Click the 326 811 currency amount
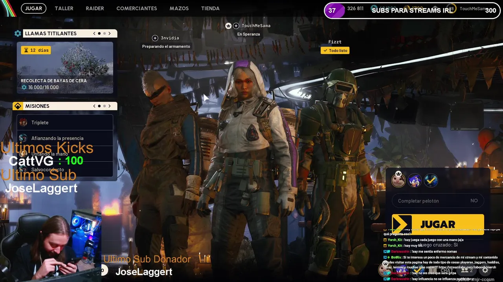The width and height of the screenshot is (503, 282). click(x=355, y=8)
